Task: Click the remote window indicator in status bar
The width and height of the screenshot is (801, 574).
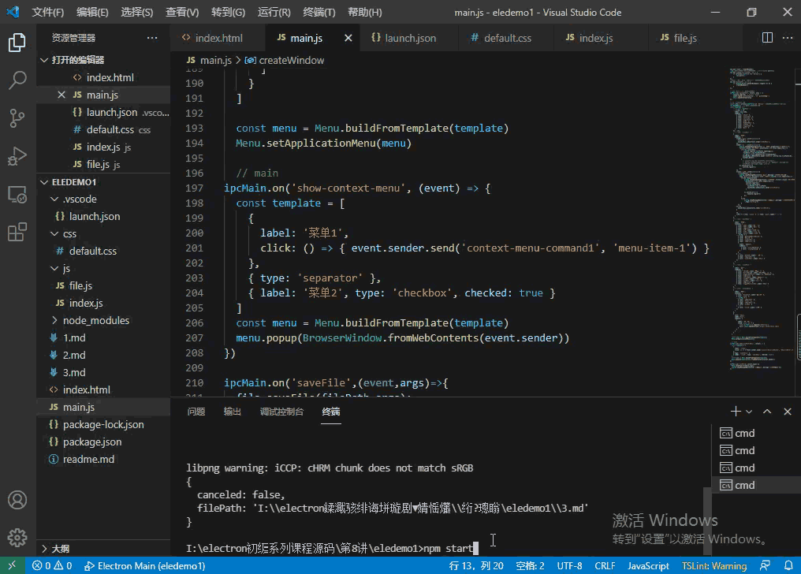Action: (13, 566)
